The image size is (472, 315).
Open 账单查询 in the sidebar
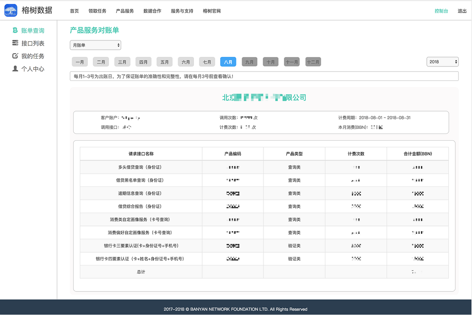33,31
